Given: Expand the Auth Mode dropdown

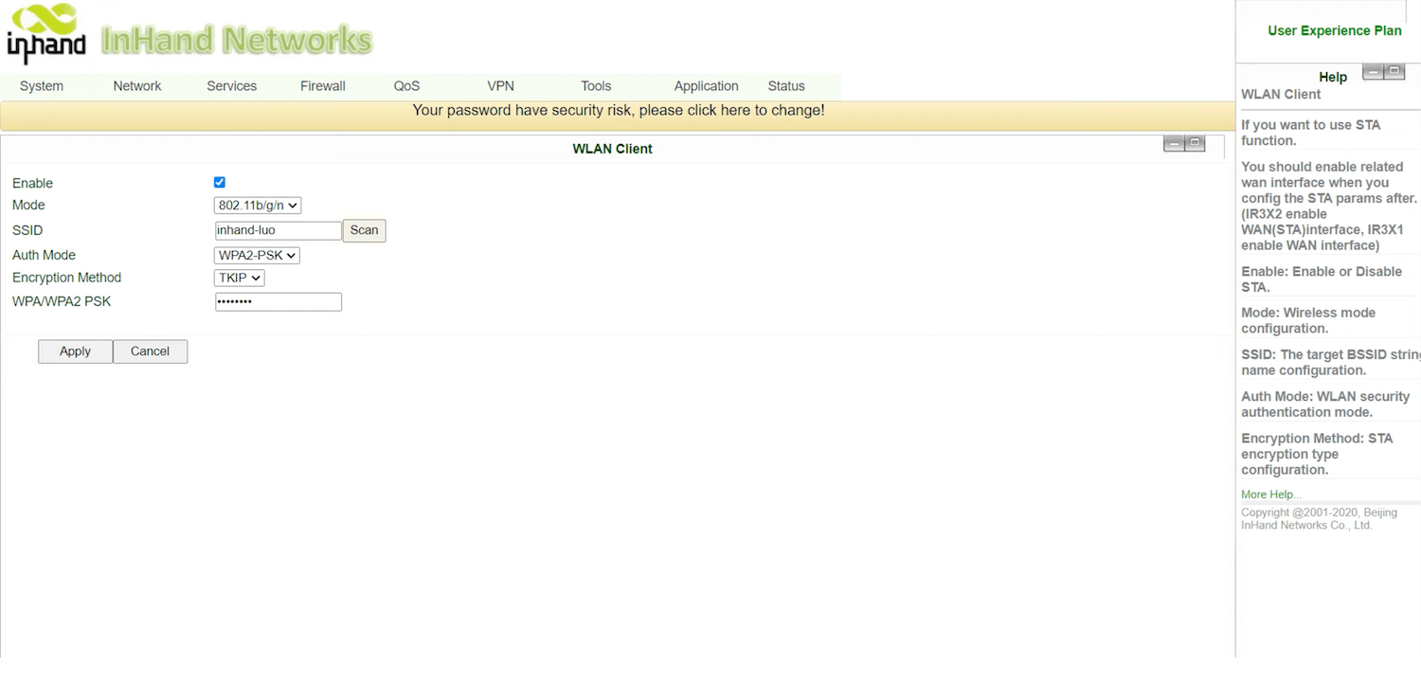Looking at the screenshot, I should 257,255.
